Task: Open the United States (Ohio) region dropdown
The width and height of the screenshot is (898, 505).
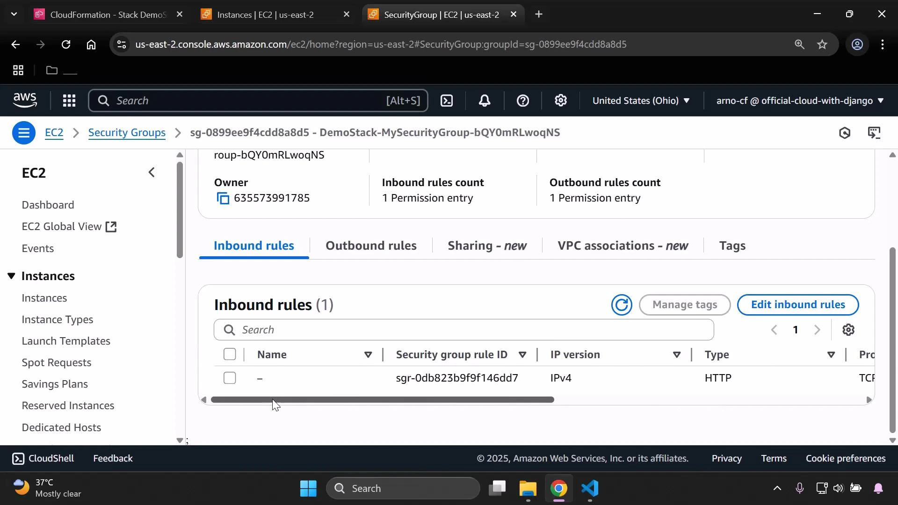Action: pyautogui.click(x=641, y=101)
